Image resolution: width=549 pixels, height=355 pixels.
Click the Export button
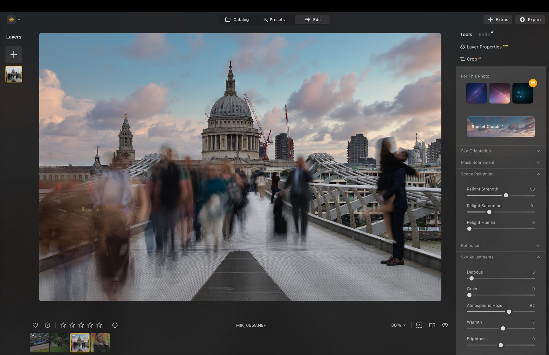pyautogui.click(x=530, y=19)
